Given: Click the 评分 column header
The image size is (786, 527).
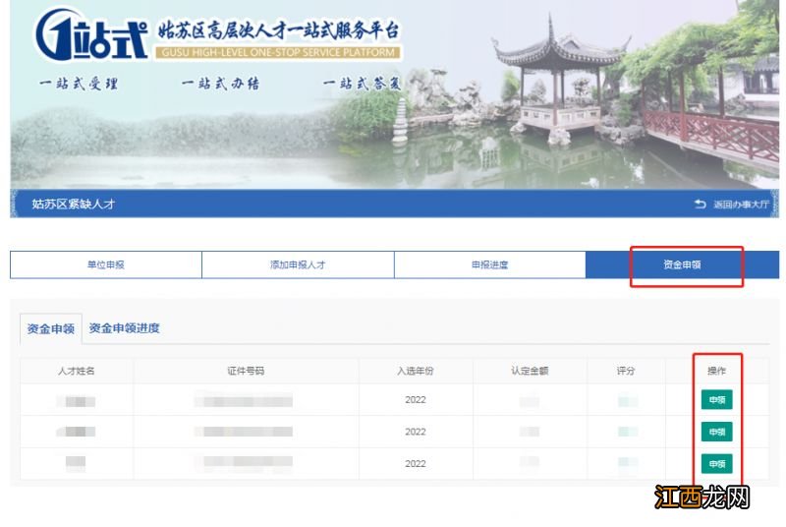Looking at the screenshot, I should [626, 371].
